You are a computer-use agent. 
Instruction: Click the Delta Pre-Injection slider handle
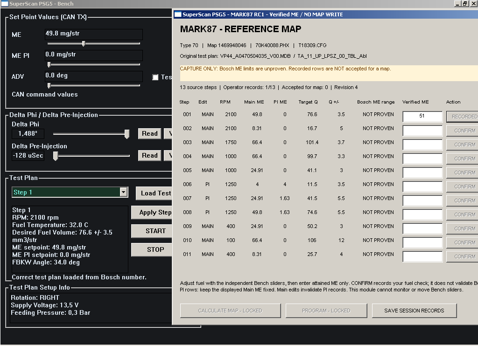click(56, 156)
